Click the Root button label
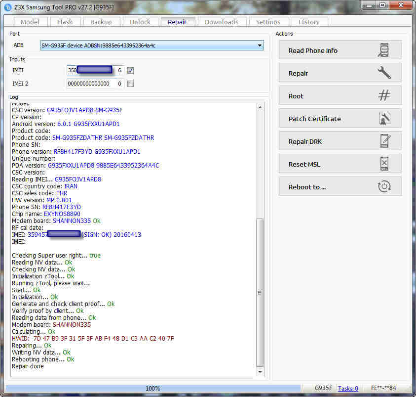The height and width of the screenshot is (397, 416). click(x=296, y=96)
